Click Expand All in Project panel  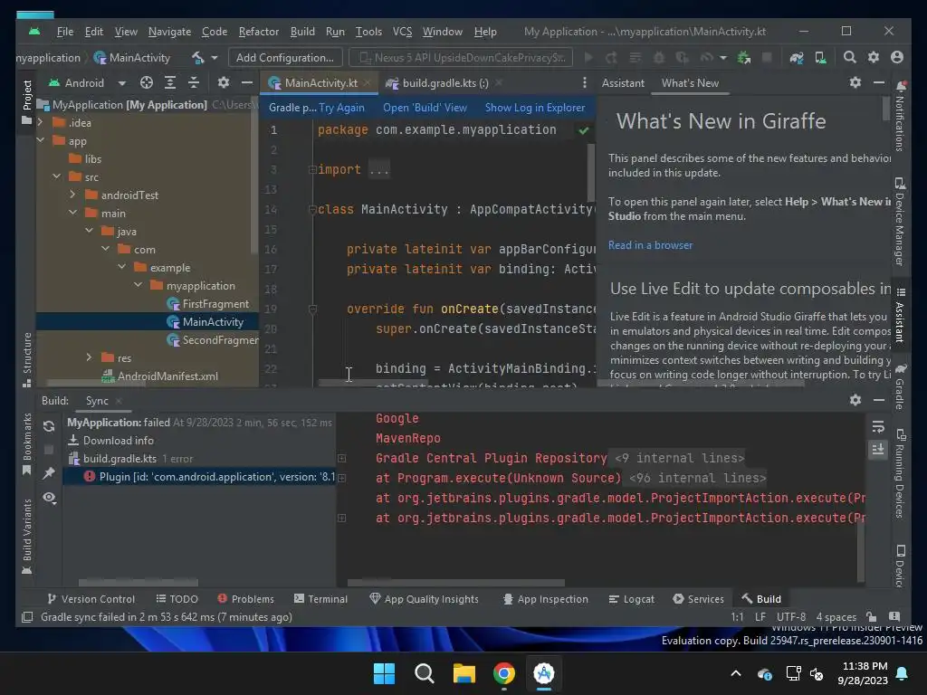169,82
